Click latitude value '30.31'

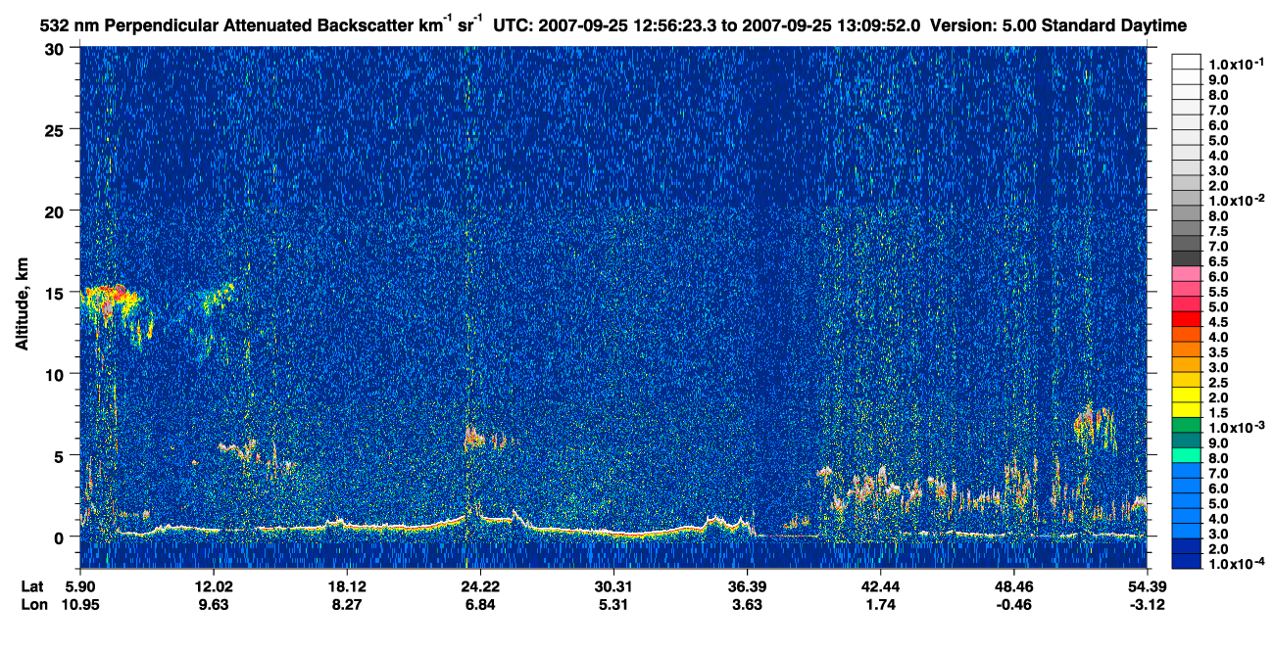click(x=613, y=586)
